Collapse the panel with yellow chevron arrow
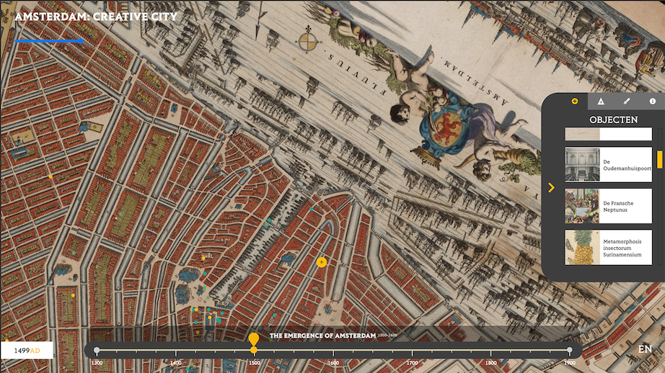 (551, 188)
